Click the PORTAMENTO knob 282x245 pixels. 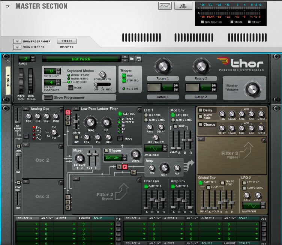[102, 74]
